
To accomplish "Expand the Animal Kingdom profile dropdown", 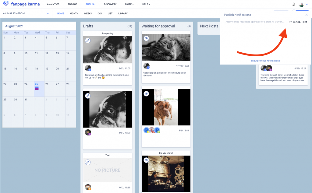I will click(x=48, y=13).
